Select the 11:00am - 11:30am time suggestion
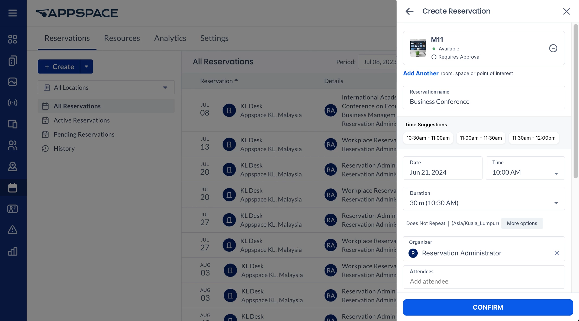 pyautogui.click(x=481, y=138)
